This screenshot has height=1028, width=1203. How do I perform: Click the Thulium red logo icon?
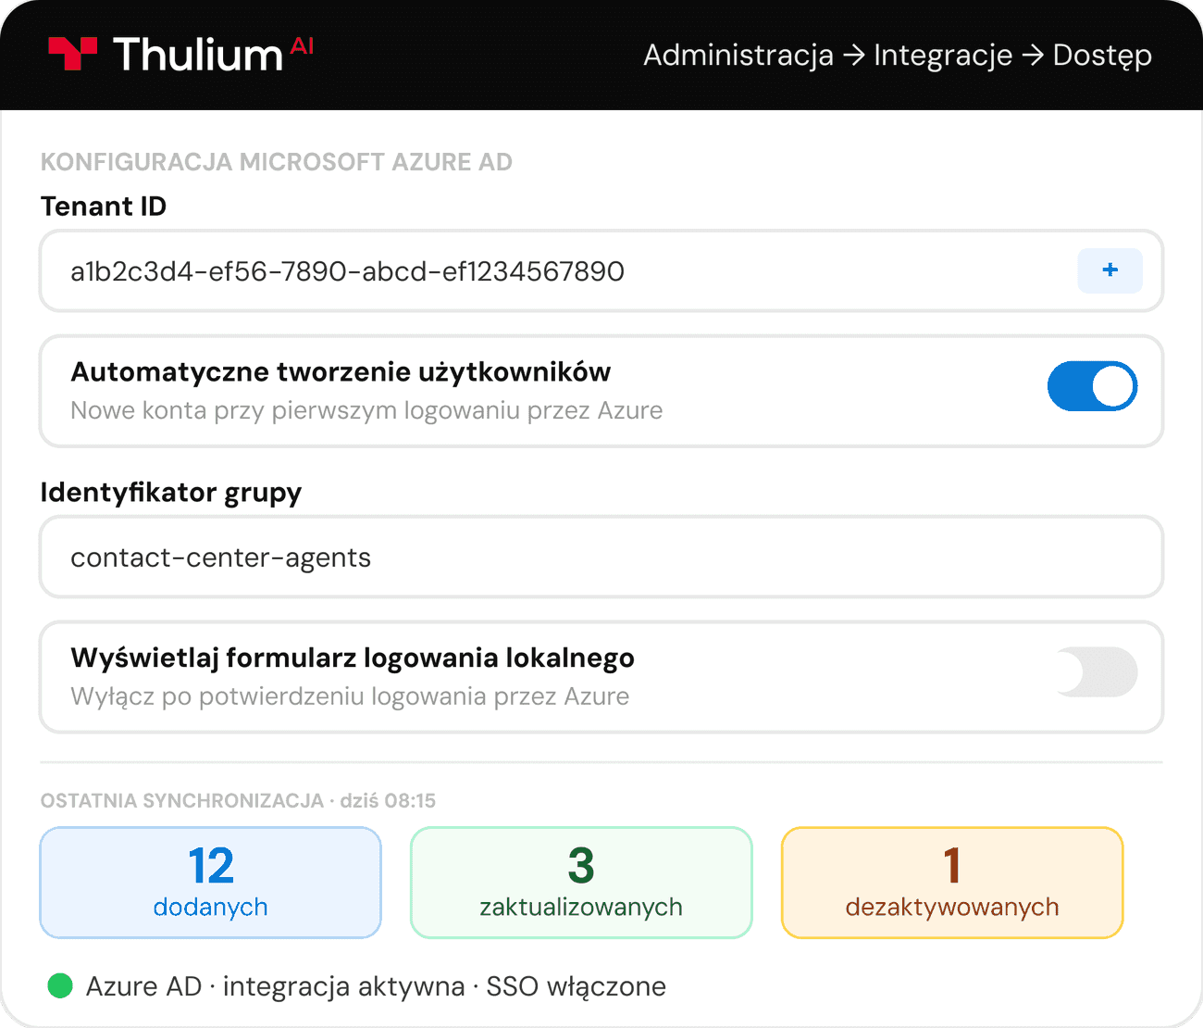click(x=73, y=54)
